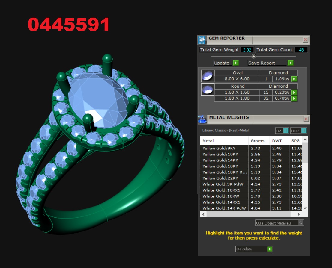Viewport: 332px width, 268px height.
Task: Click the metal list scroll-down arrow
Action: [305, 208]
